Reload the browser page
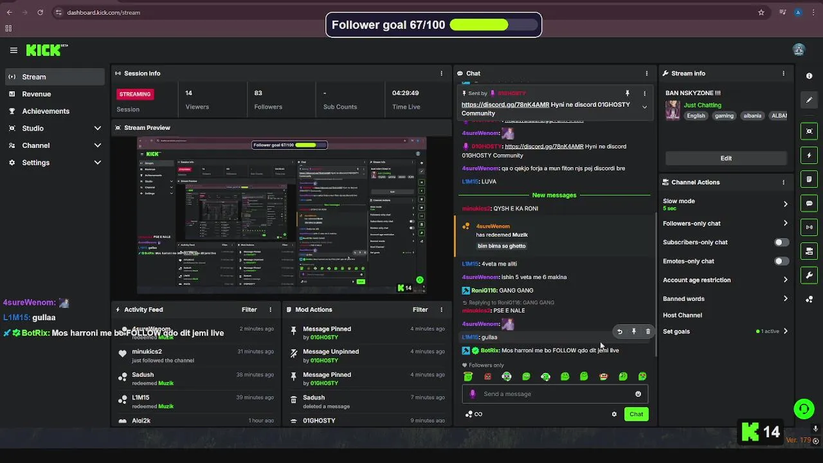The width and height of the screenshot is (823, 463). click(40, 12)
